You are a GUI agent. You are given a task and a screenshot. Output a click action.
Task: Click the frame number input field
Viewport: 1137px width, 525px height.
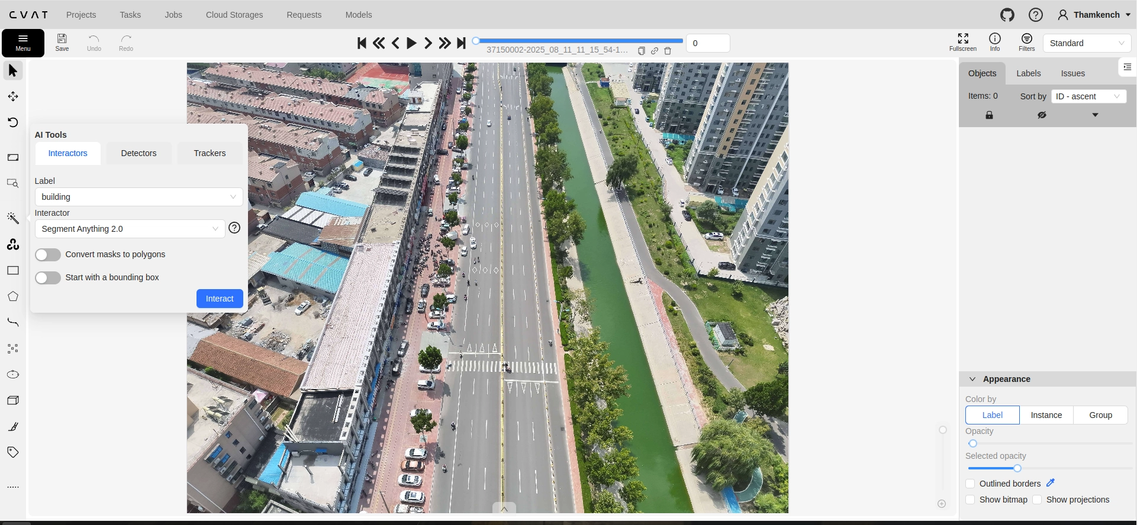[708, 43]
